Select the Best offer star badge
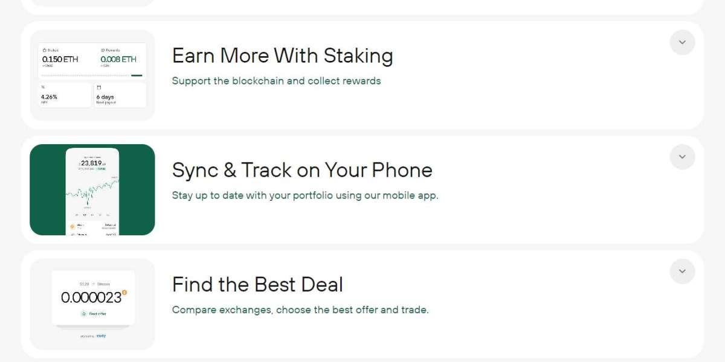Viewport: 725px width, 362px height. pos(93,314)
